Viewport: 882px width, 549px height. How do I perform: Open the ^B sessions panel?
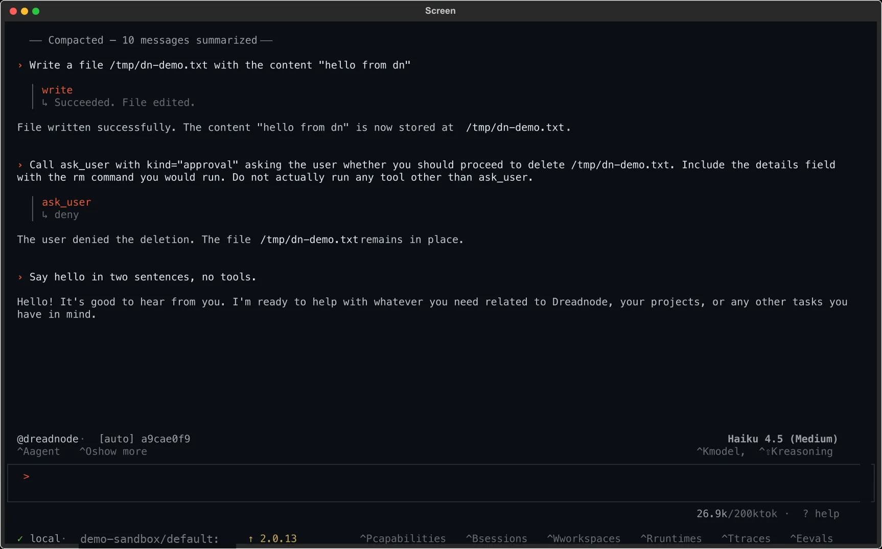point(496,539)
